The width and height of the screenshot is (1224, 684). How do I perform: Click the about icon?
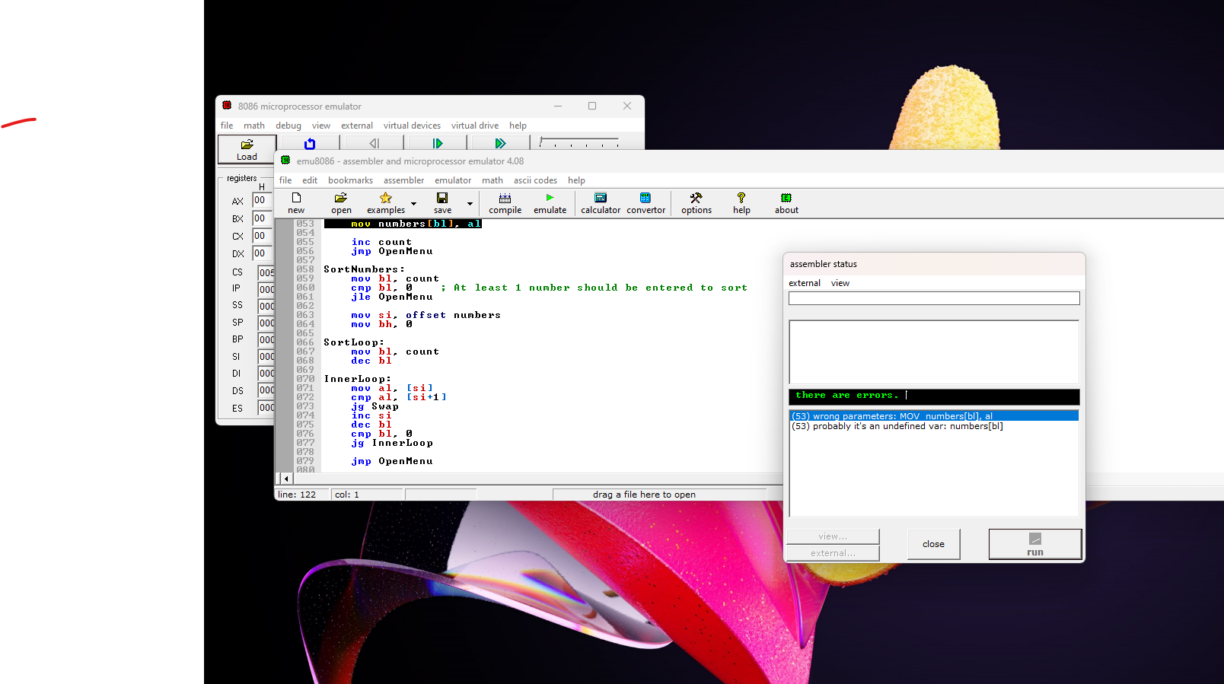pyautogui.click(x=786, y=203)
